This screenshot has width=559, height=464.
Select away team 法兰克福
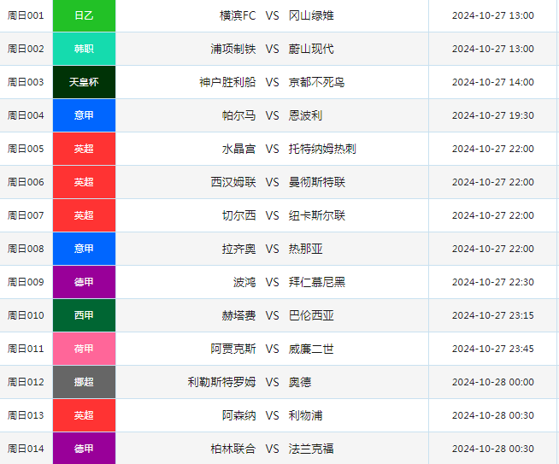coord(311,449)
